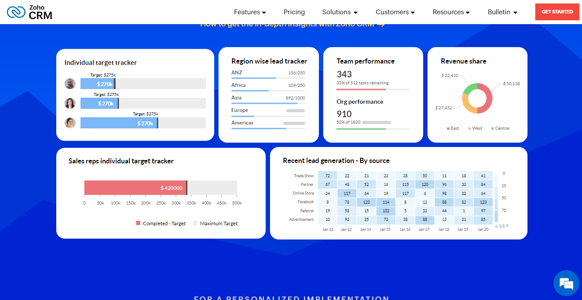
Task: Click the 910 org performance value
Action: click(344, 114)
